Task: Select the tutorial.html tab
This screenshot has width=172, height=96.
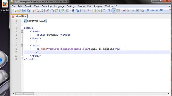Action: pos(19,16)
